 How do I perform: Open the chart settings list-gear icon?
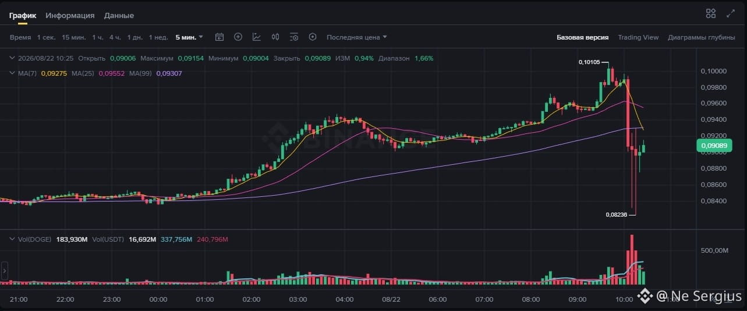tap(294, 37)
